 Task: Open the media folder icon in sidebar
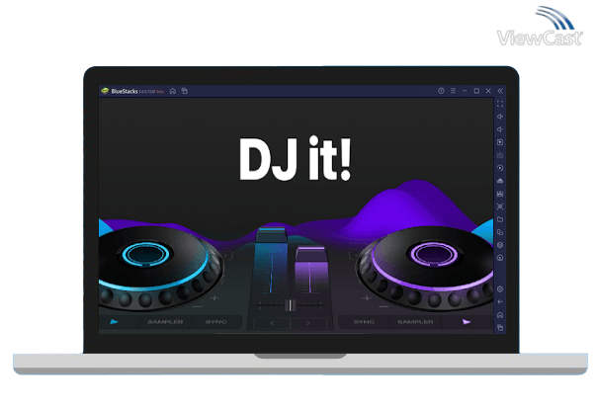pyautogui.click(x=500, y=219)
